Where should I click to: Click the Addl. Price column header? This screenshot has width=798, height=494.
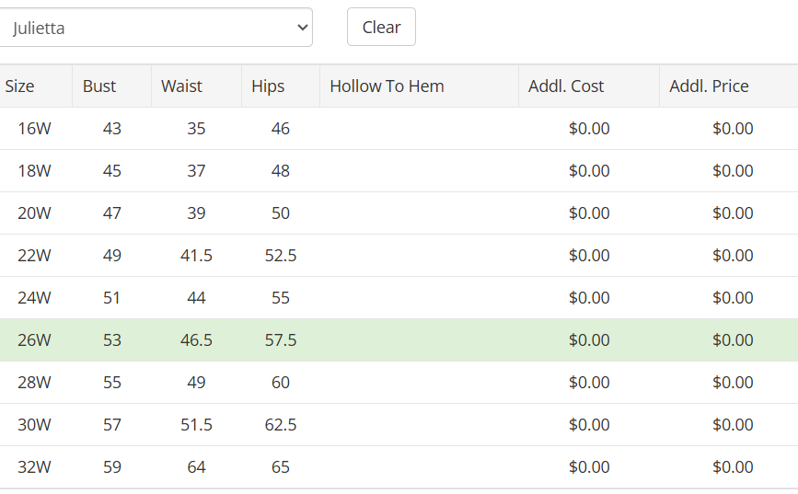(x=729, y=86)
